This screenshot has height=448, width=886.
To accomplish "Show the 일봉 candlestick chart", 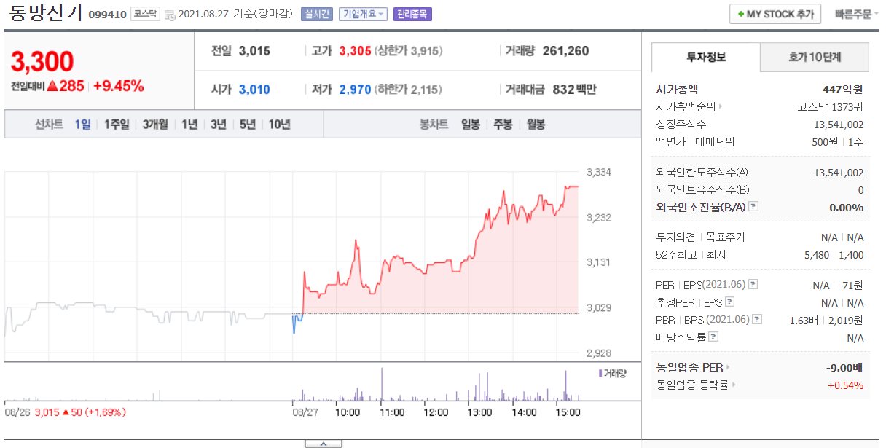I will tap(470, 125).
